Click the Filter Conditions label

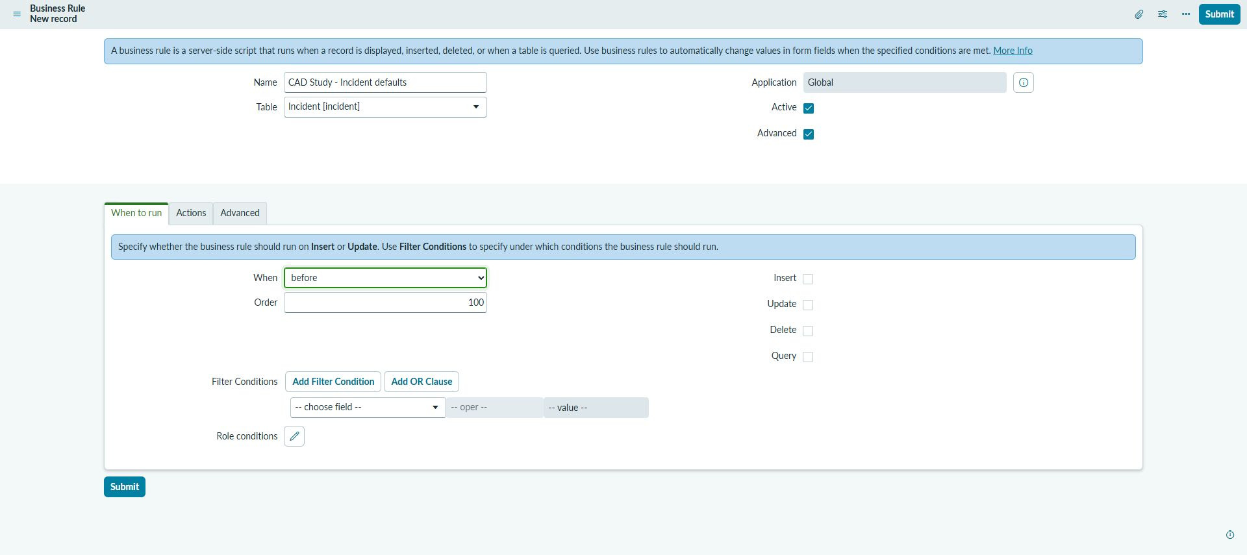pyautogui.click(x=244, y=382)
